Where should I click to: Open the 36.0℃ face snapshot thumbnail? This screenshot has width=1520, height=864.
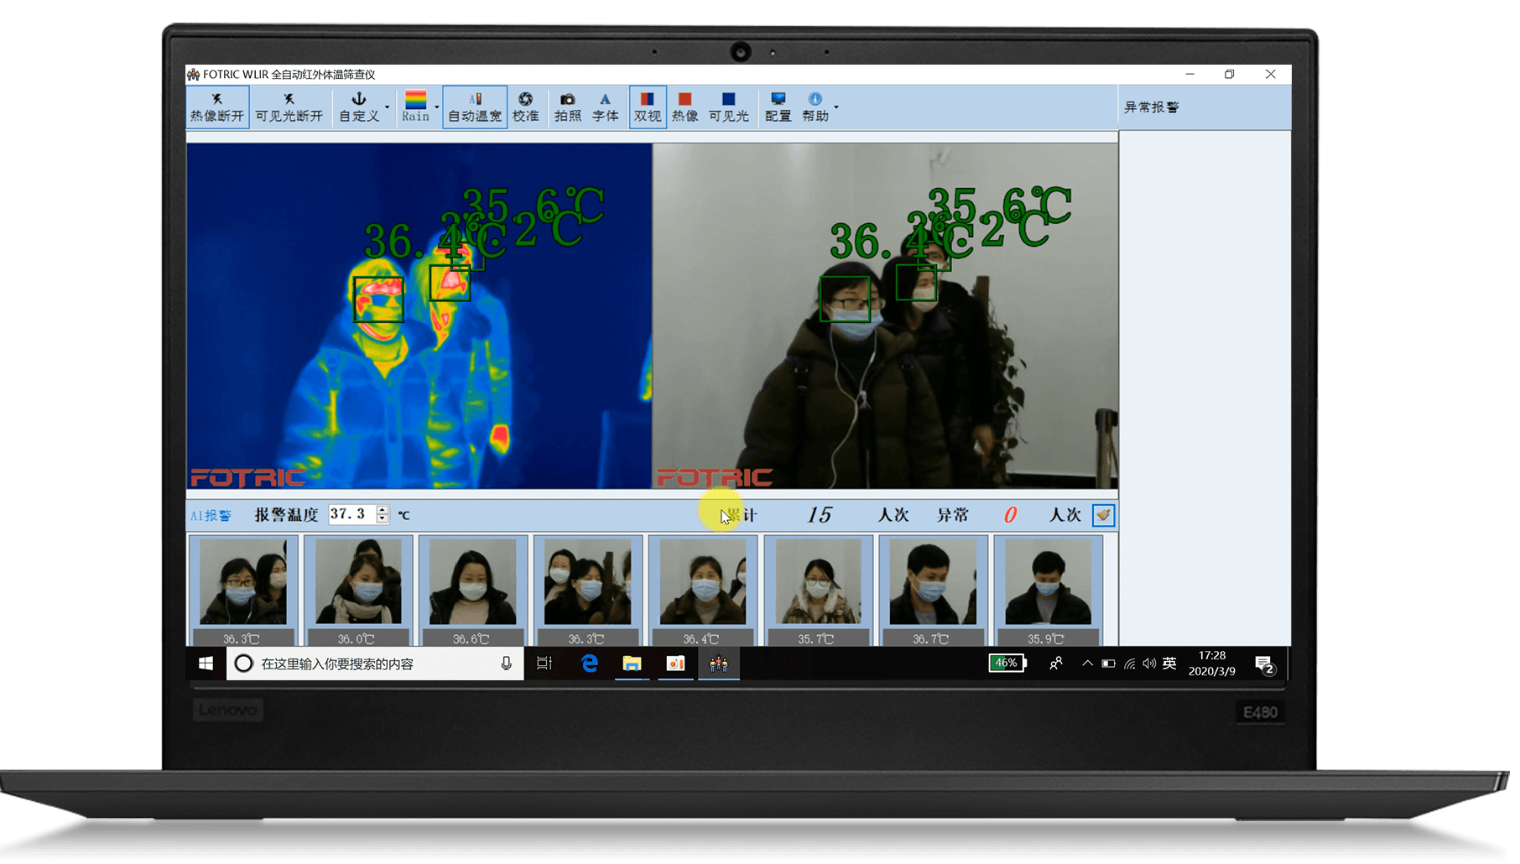point(357,591)
